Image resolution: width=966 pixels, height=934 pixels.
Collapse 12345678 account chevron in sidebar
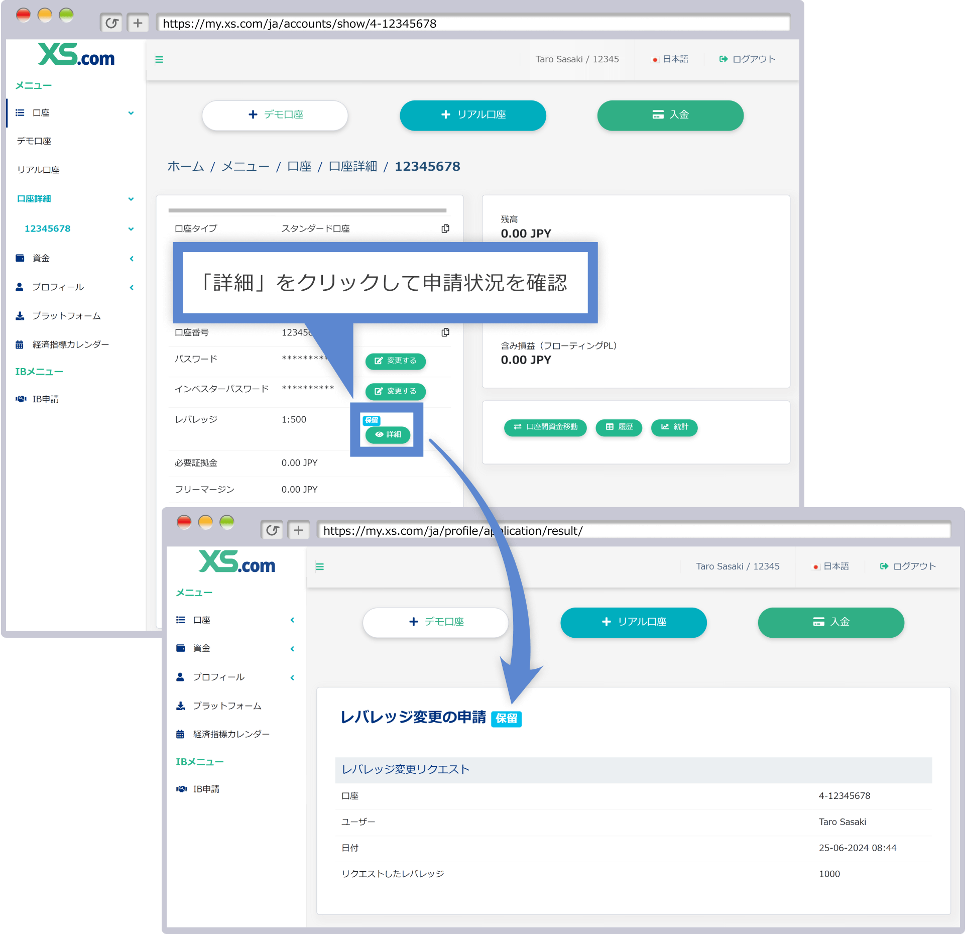(131, 229)
